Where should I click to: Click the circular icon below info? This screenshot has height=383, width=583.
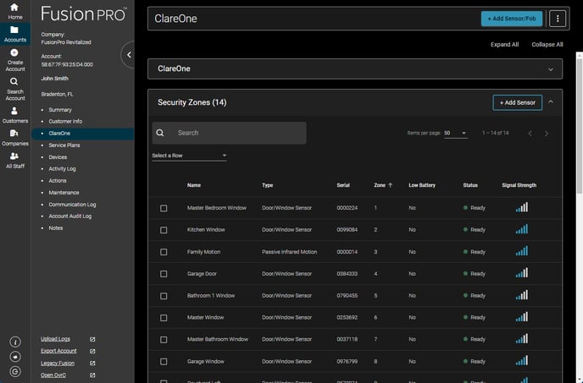click(15, 357)
